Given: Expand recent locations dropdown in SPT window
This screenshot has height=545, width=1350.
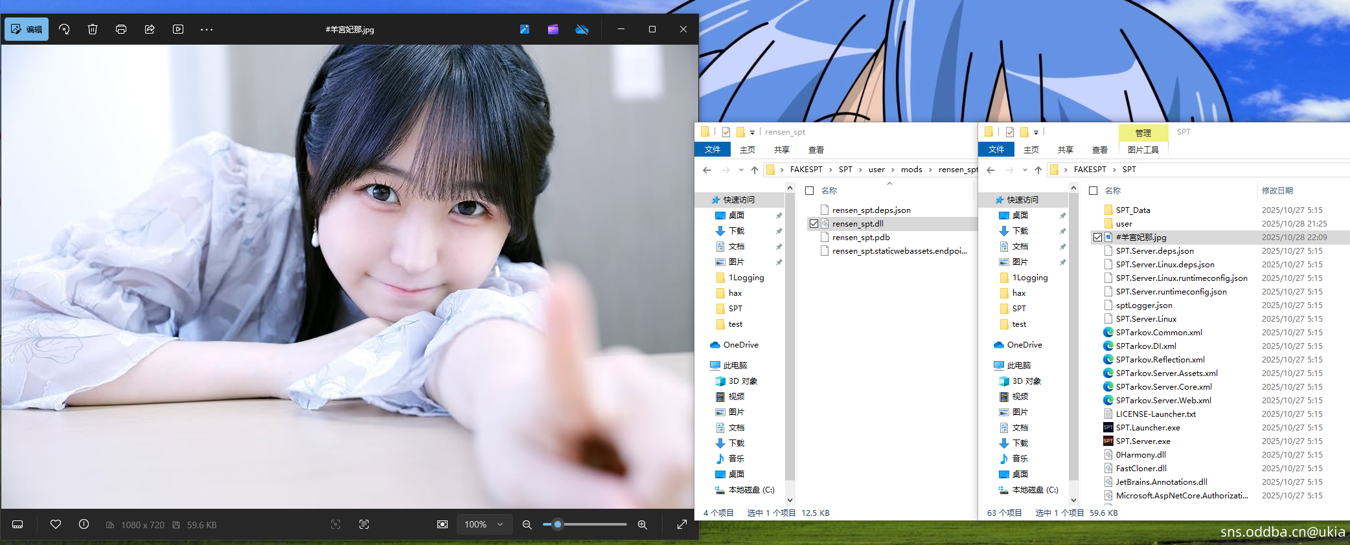Looking at the screenshot, I should pyautogui.click(x=1025, y=170).
